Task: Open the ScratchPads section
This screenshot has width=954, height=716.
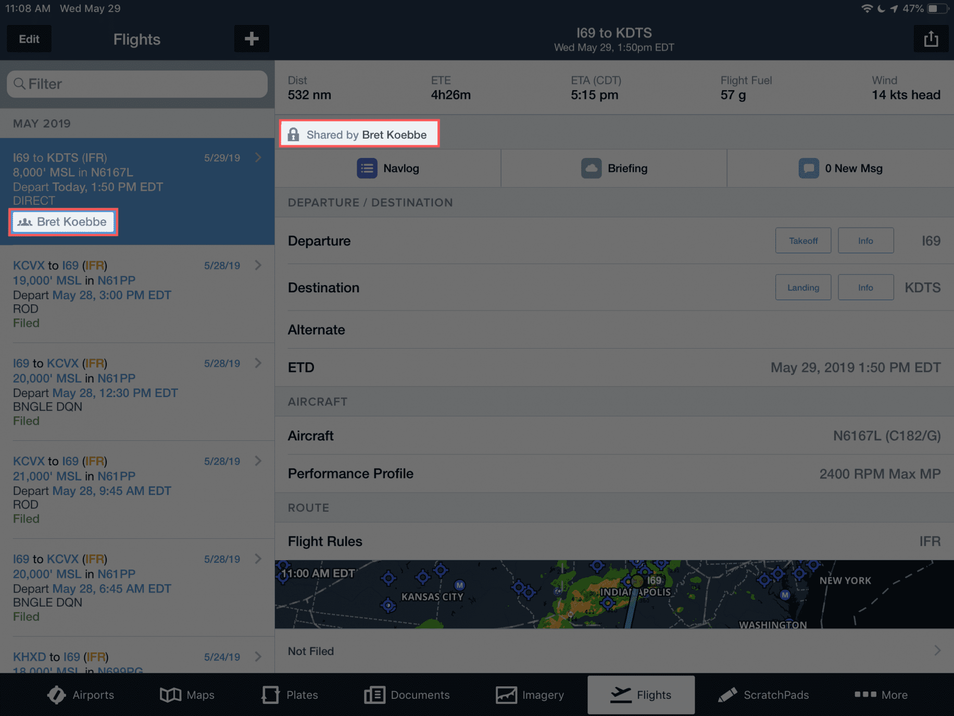Action: tap(763, 695)
